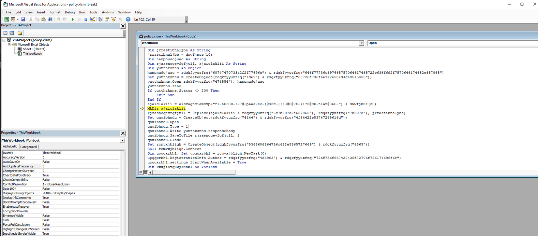Image resolution: width=538 pixels, height=236 pixels.
Task: Click the yellow execution arrow in margin
Action: [x=142, y=109]
